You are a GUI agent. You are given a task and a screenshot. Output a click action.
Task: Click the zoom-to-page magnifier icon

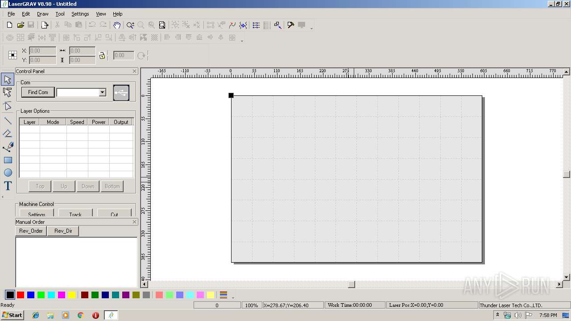[162, 25]
